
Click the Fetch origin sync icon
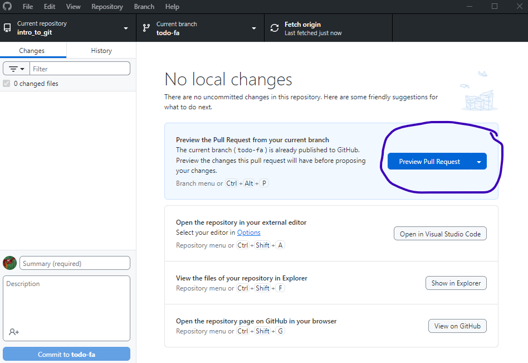pyautogui.click(x=275, y=28)
